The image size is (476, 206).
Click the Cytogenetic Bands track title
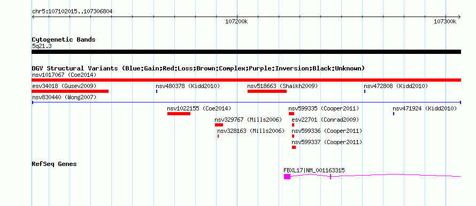(x=64, y=39)
